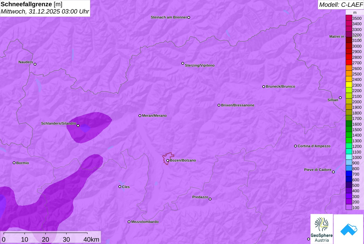This screenshot has width=364, height=244.
Task: Click the legend unit label m
Action: coord(355,12)
